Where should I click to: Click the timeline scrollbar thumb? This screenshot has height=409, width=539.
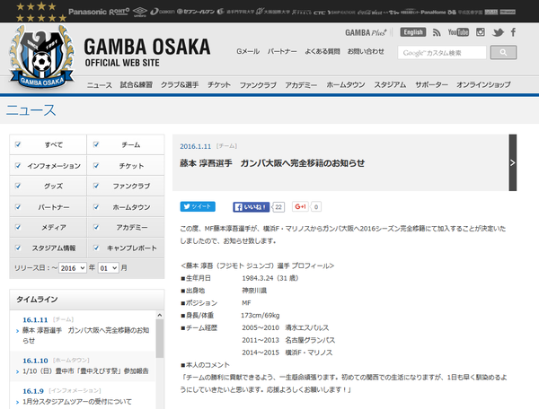coord(160,338)
